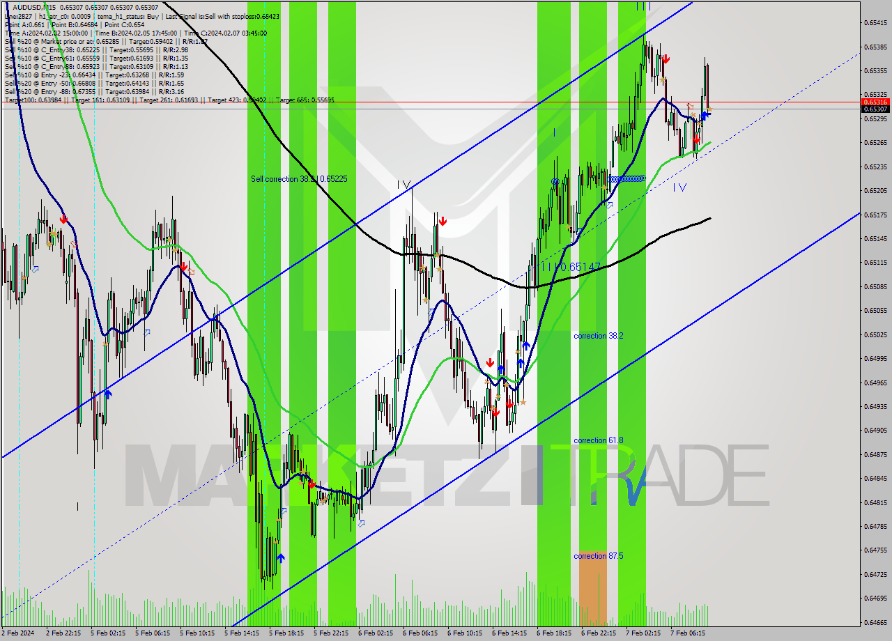Click the 0.65415 price axis label

coord(875,23)
